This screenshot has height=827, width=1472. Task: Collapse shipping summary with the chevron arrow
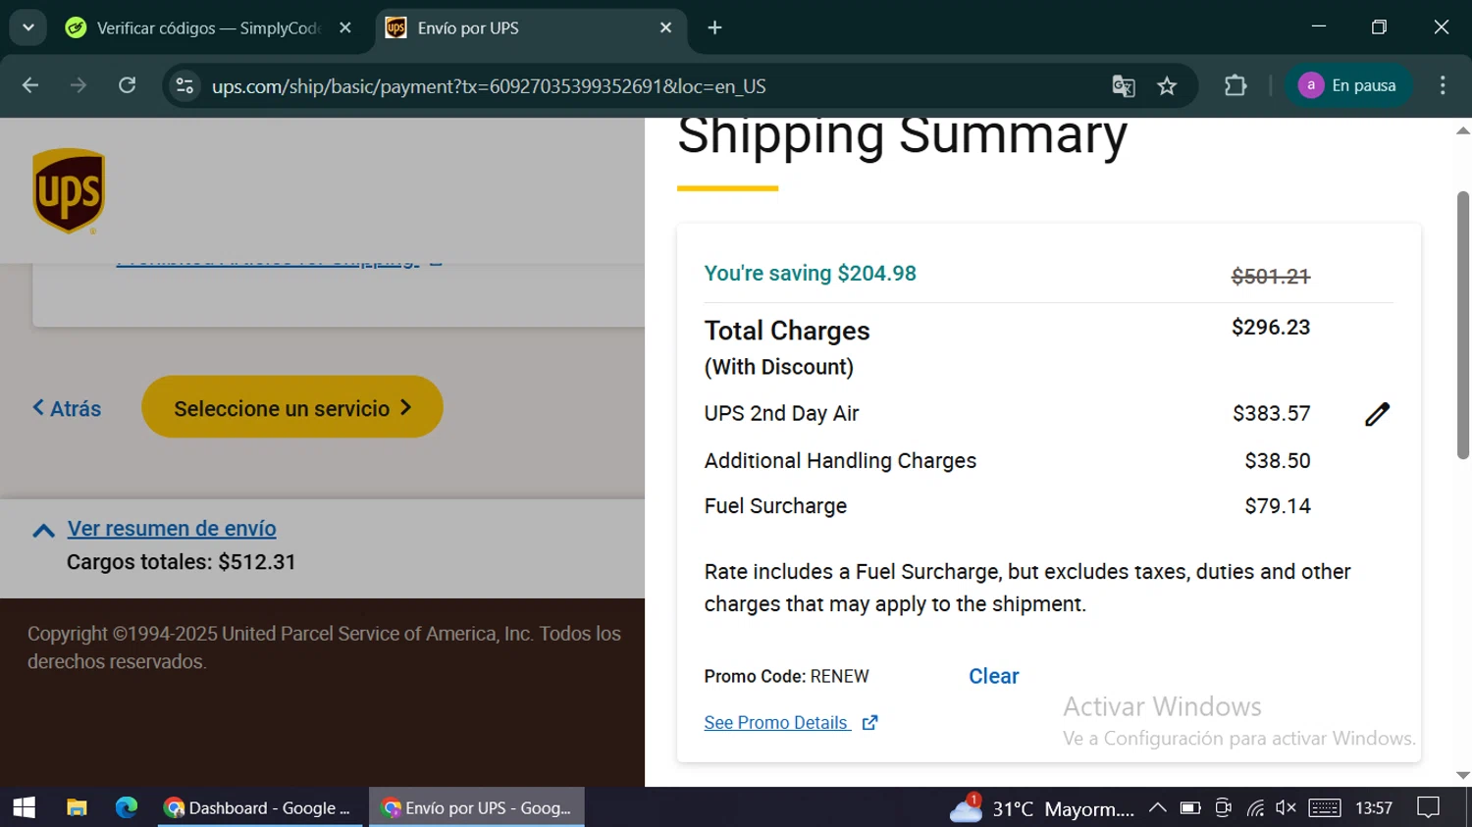coord(43,531)
